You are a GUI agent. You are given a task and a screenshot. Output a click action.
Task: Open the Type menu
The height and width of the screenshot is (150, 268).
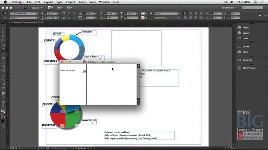pyautogui.click(x=59, y=2)
